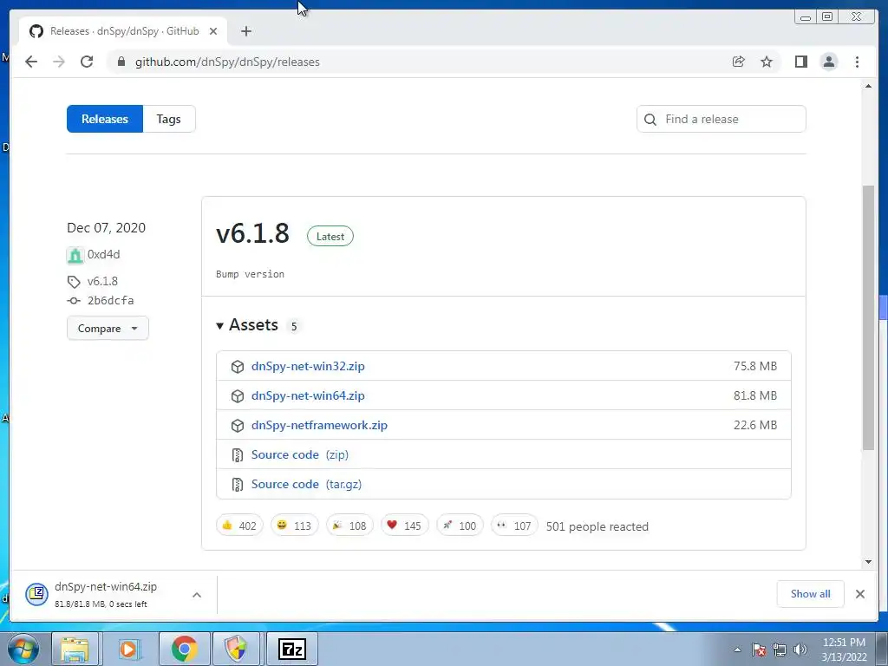
Task: Click the address bar URL
Action: [227, 62]
